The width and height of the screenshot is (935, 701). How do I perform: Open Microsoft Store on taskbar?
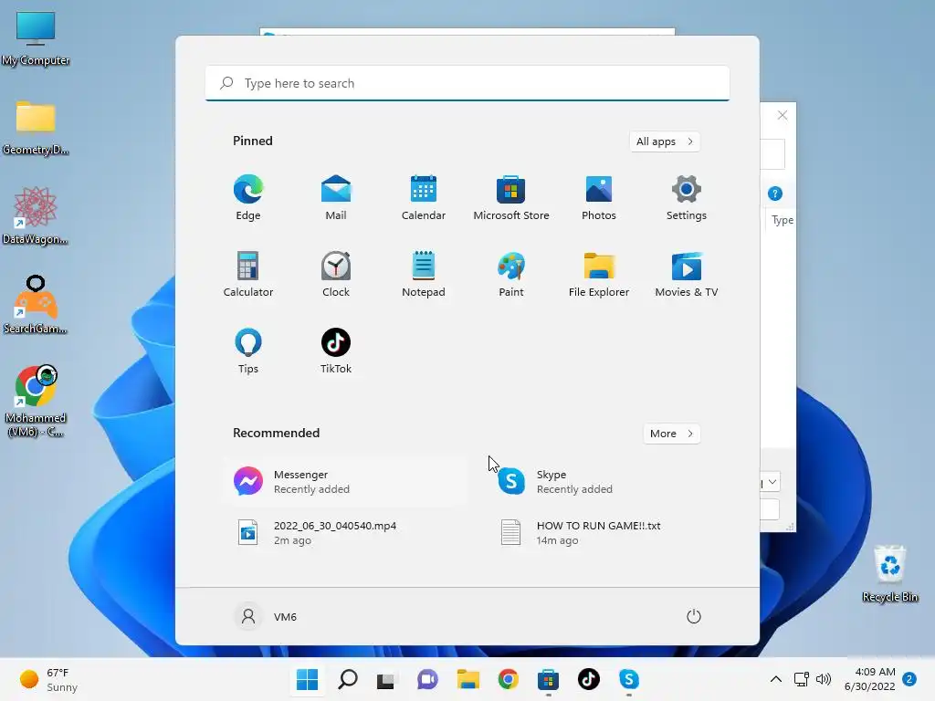pos(548,679)
